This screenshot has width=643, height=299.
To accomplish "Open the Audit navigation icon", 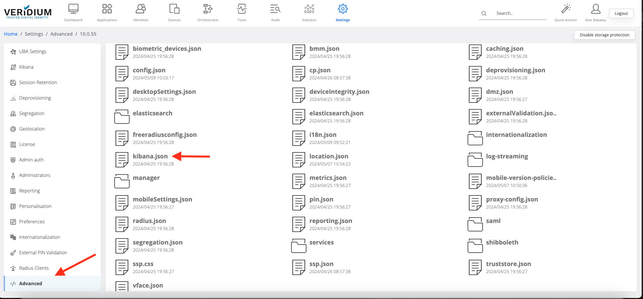I will click(275, 9).
